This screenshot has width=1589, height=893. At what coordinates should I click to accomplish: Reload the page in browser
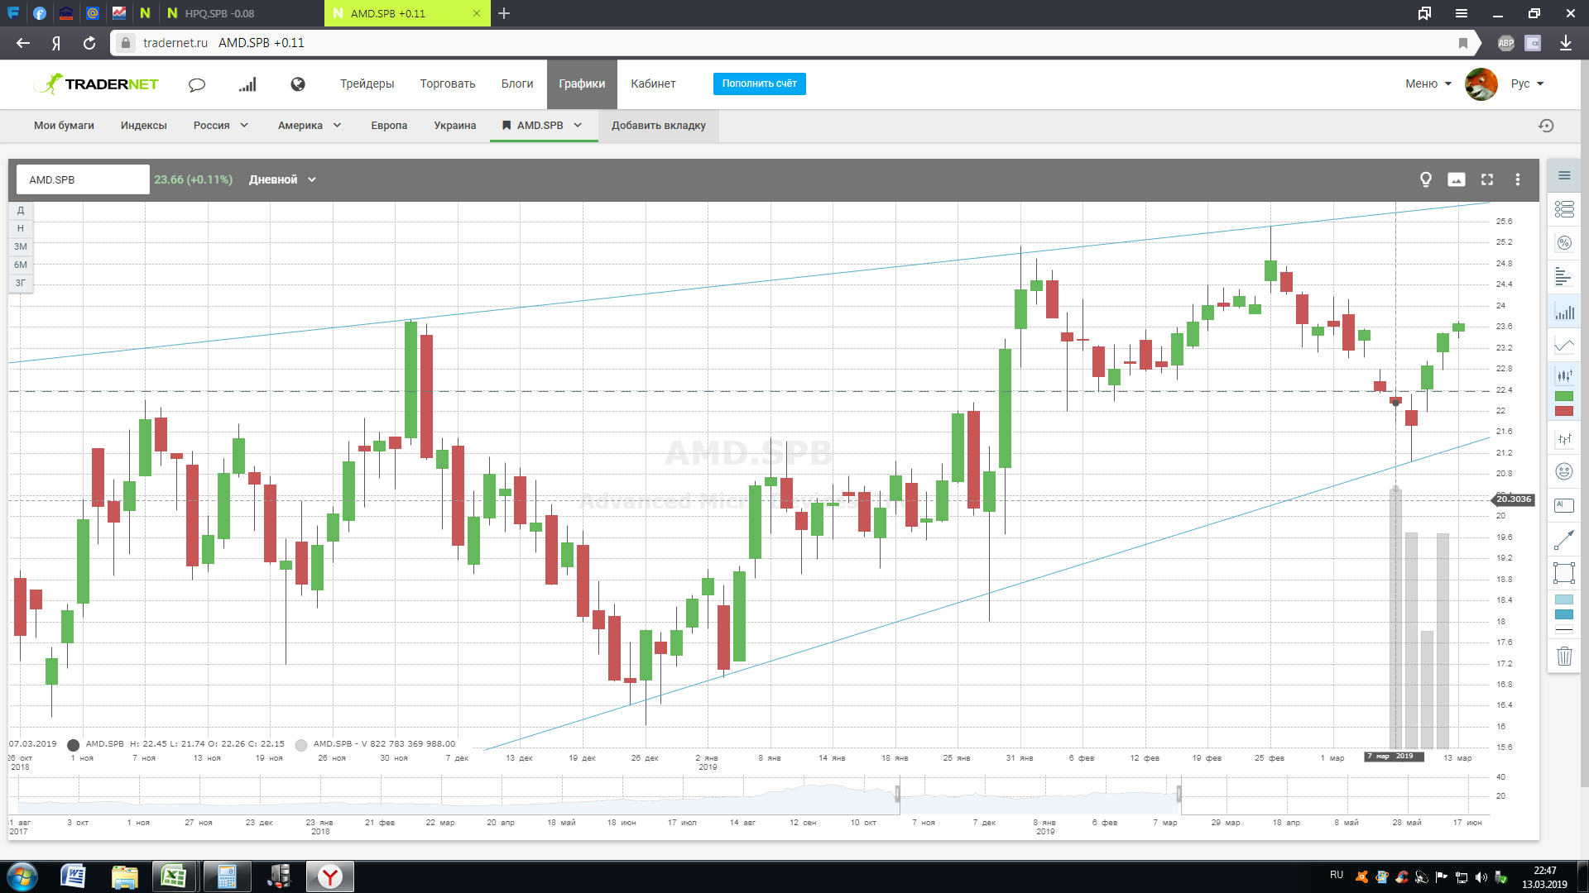[x=89, y=43]
